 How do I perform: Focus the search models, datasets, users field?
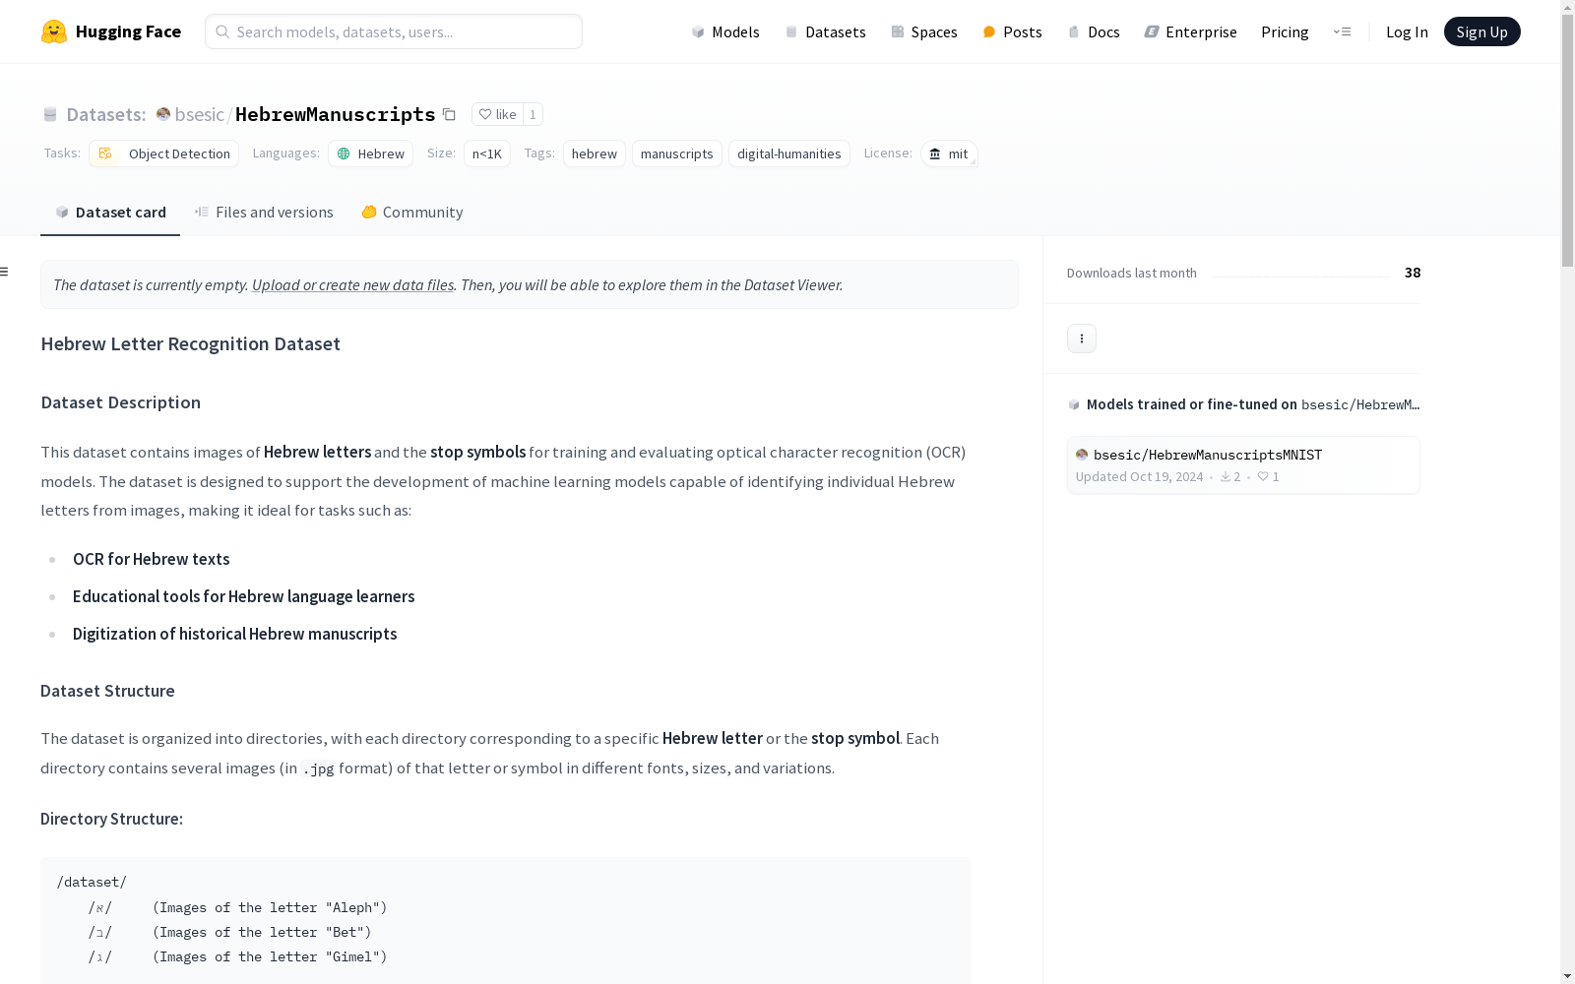(x=394, y=31)
